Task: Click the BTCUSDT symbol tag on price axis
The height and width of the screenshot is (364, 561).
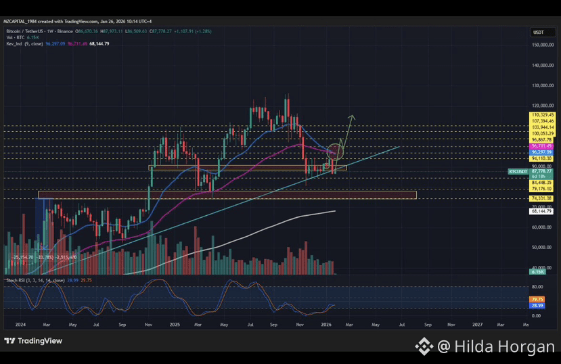Action: coord(518,172)
